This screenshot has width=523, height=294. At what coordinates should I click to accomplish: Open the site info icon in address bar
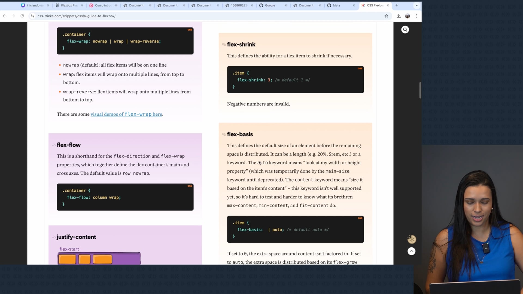click(x=32, y=16)
